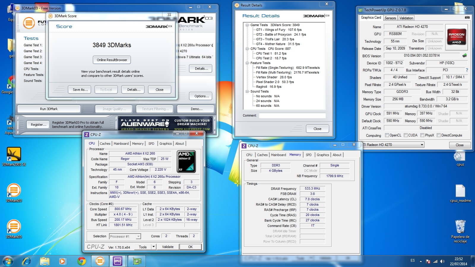Click Bus Interface question mark in GPU-Z
Viewport: 475px width, 267px height.
[467, 70]
